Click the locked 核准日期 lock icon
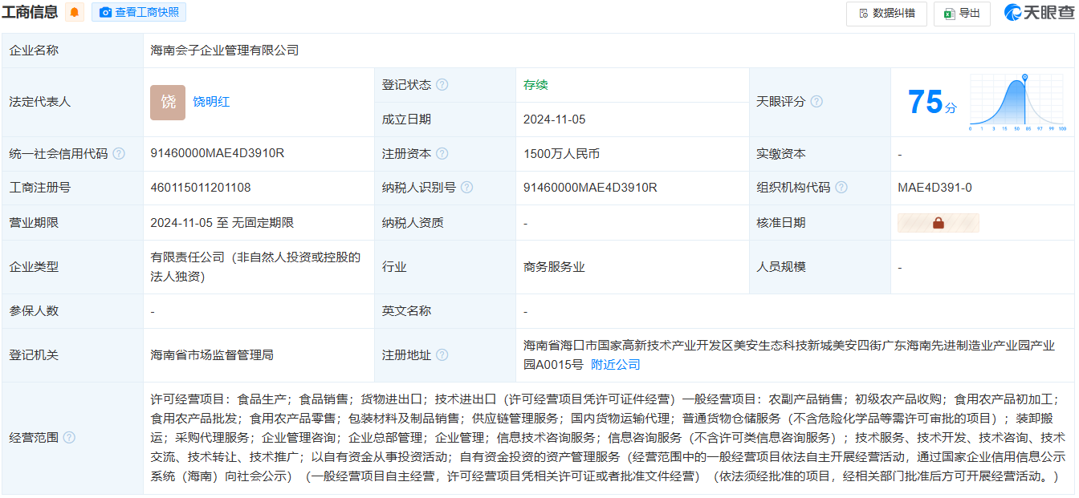 coord(938,223)
